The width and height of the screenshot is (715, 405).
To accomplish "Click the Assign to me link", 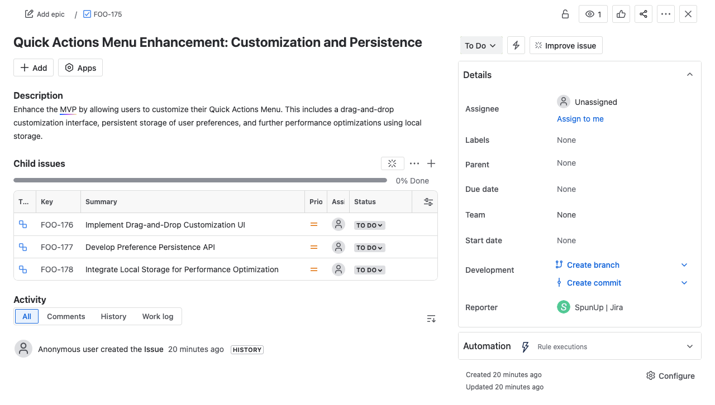I will point(580,119).
